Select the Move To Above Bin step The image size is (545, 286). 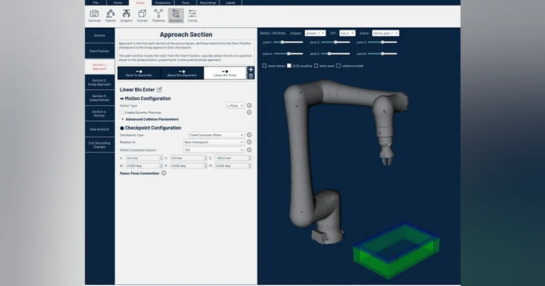pyautogui.click(x=139, y=73)
